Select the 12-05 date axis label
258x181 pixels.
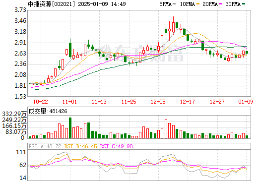click(x=158, y=102)
